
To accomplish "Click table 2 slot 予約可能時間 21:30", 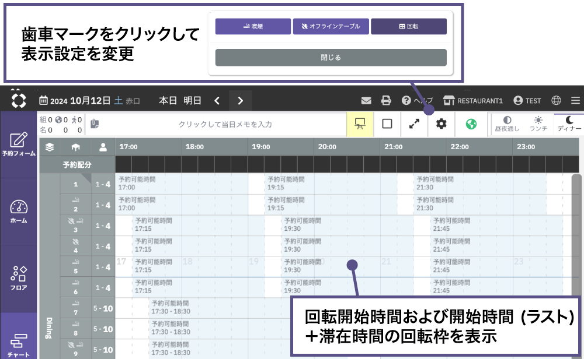I will pos(481,205).
